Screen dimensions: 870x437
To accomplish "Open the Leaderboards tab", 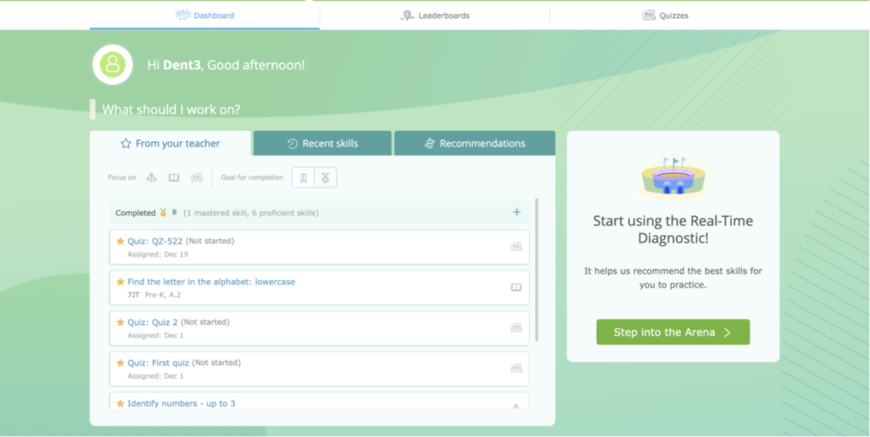I will point(435,15).
